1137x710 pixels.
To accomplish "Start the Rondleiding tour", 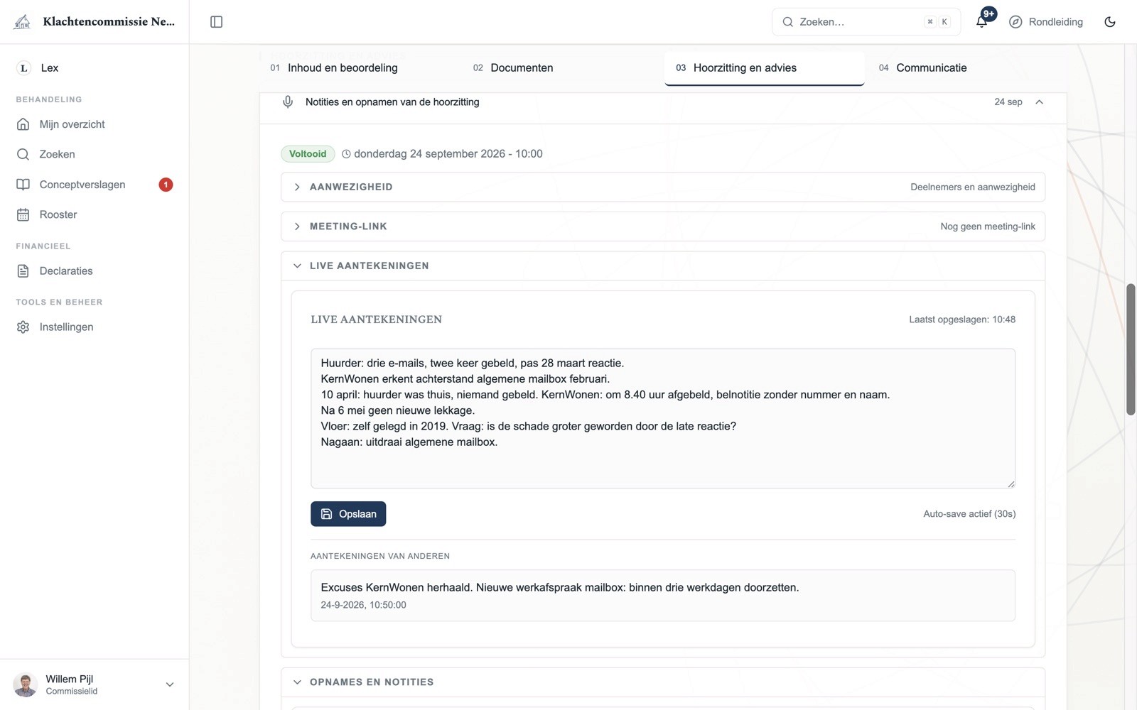I will [x=1046, y=22].
